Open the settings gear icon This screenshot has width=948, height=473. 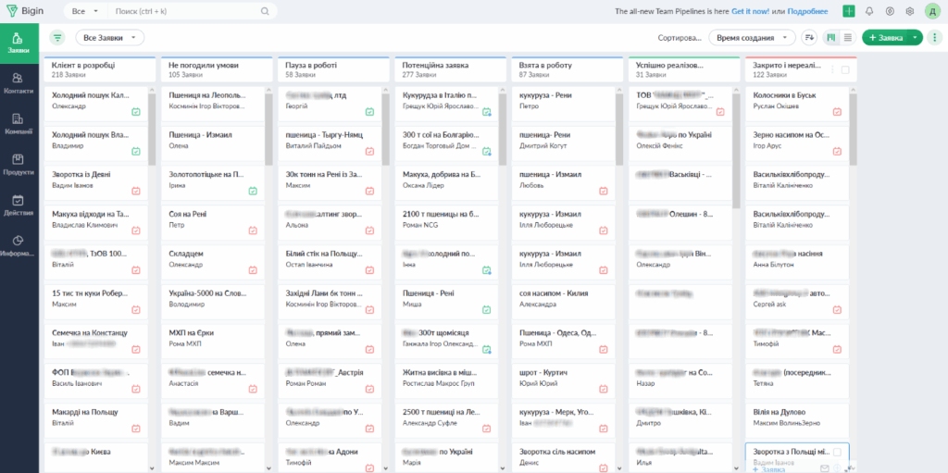click(x=910, y=11)
